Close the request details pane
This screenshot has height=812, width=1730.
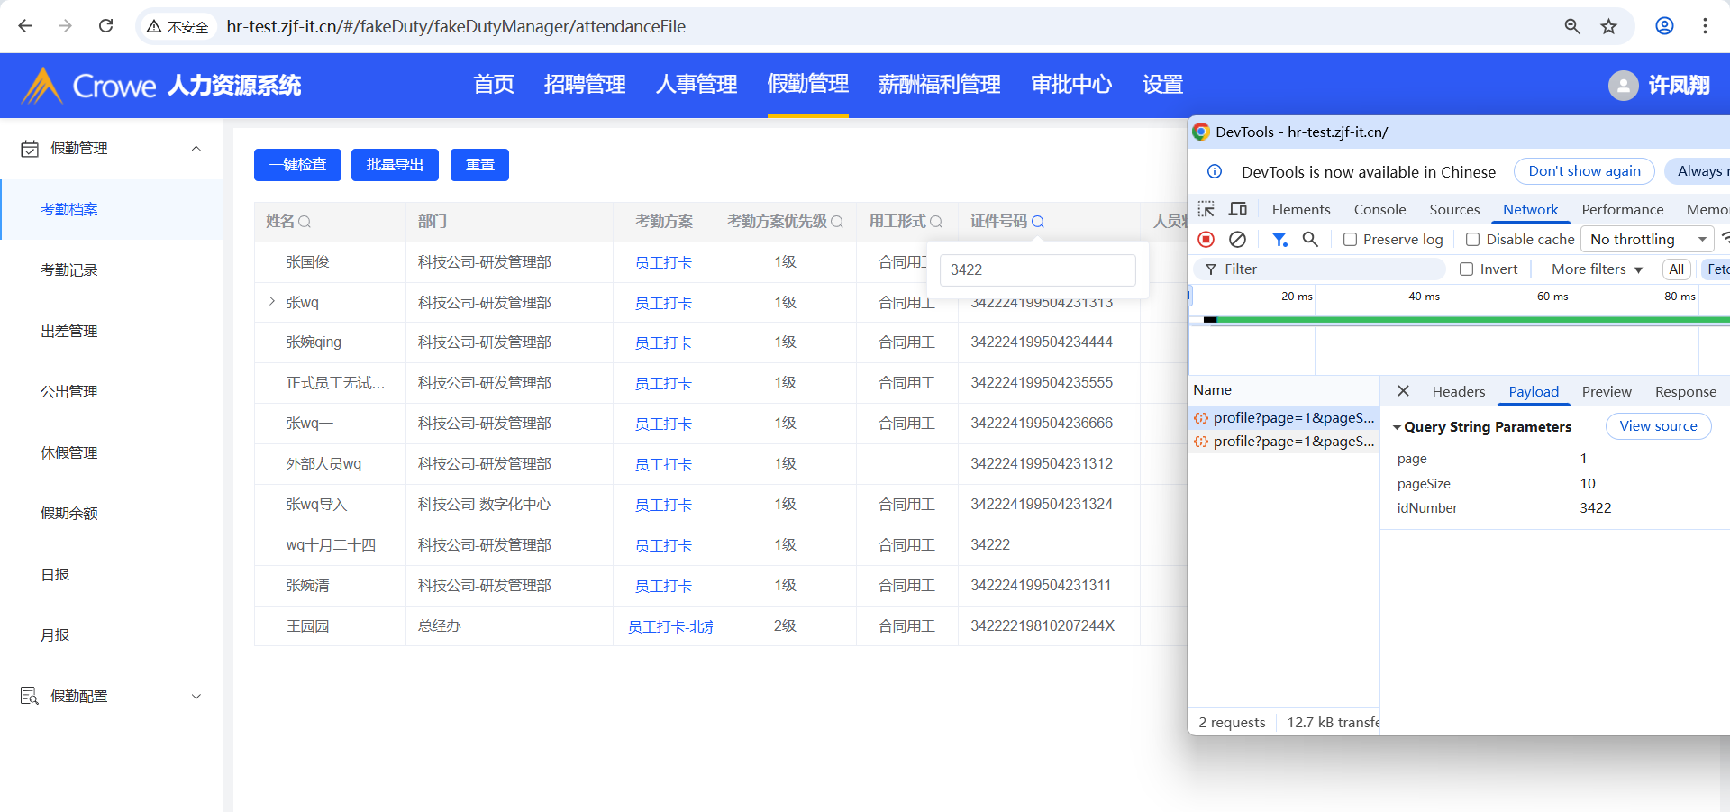(x=1403, y=391)
